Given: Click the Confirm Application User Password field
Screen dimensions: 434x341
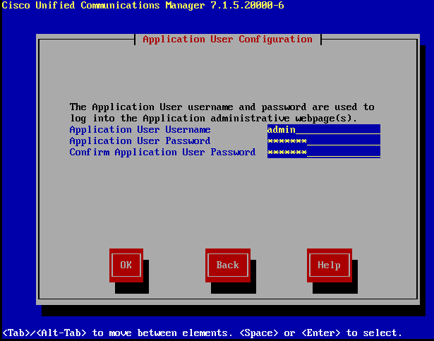Looking at the screenshot, I should 324,152.
